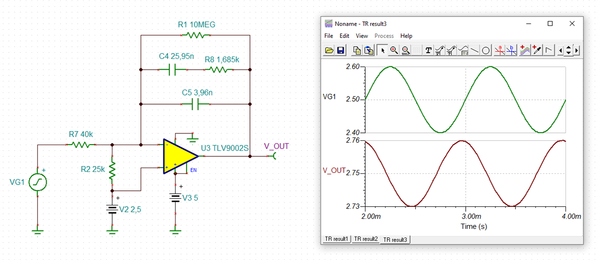Switch to TR result3 tab
Screen dimensions: 598x260
[395, 240]
